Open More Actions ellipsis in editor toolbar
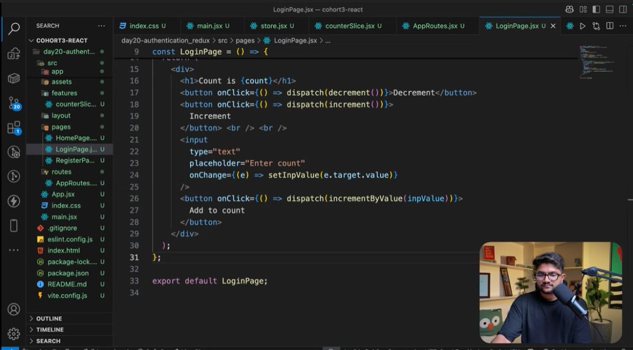633x350 pixels. click(x=623, y=26)
